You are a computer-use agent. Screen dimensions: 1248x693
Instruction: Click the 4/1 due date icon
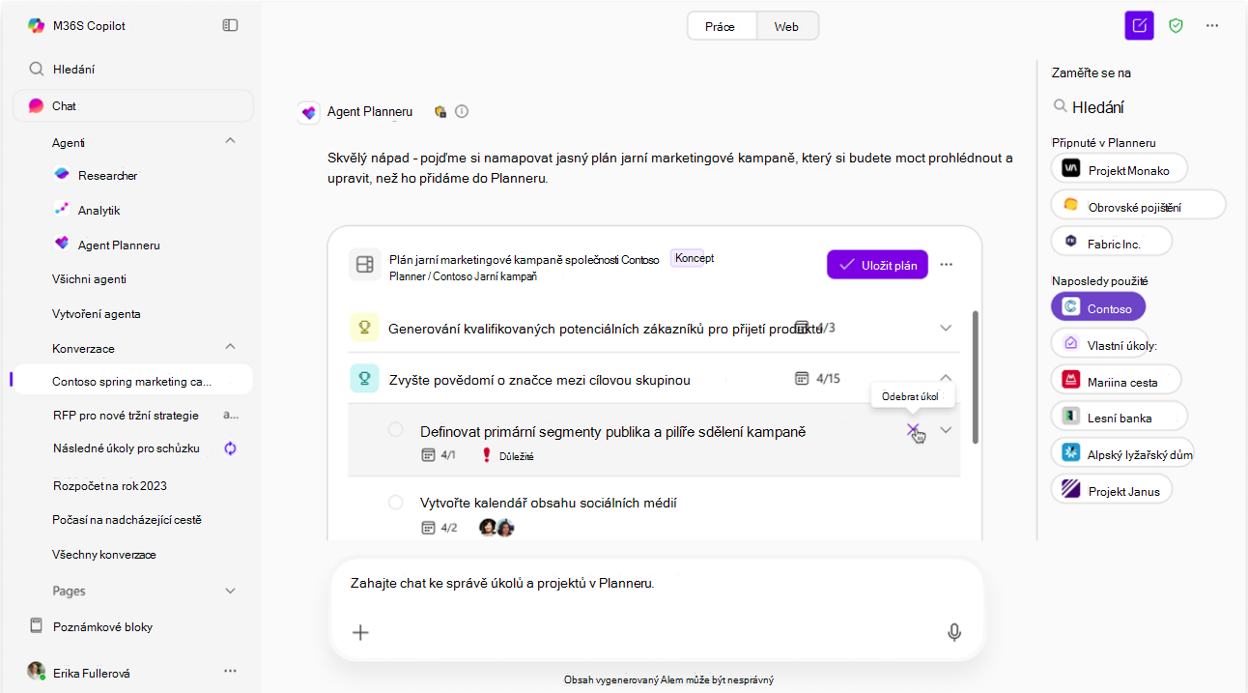(429, 455)
